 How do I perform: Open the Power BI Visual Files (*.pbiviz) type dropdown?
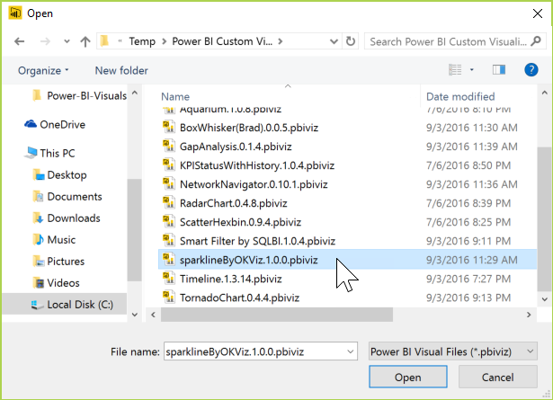453,351
